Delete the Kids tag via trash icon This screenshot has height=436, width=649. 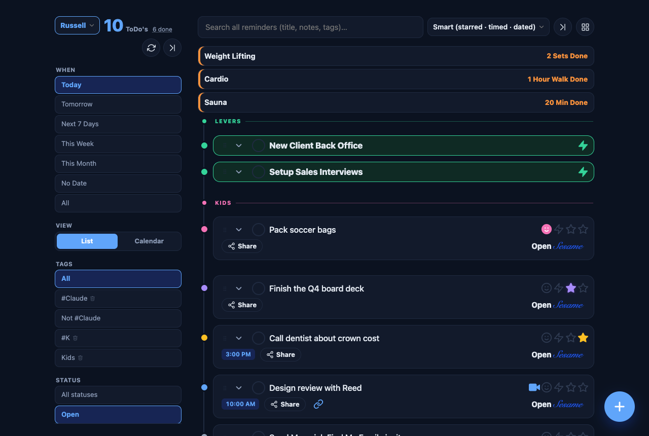[x=80, y=358]
